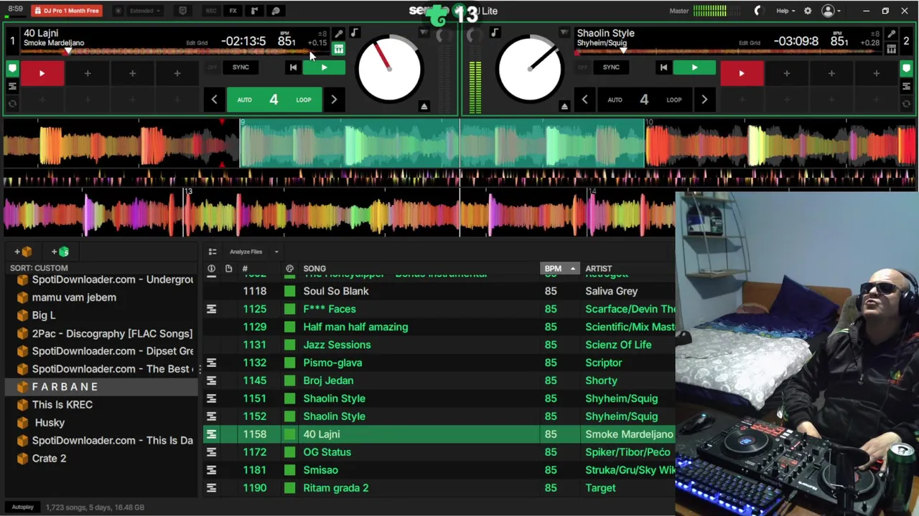Jump to cue on deck 2
The width and height of the screenshot is (919, 516).
[x=663, y=67]
